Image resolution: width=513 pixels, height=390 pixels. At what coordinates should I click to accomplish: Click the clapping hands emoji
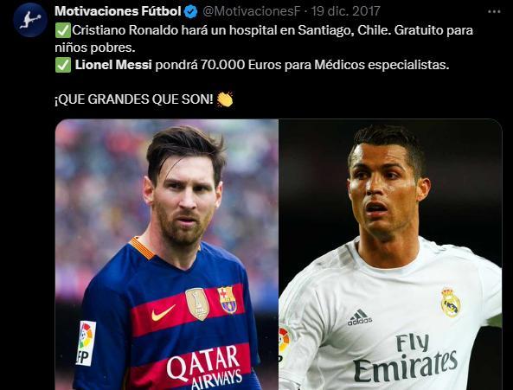click(225, 99)
